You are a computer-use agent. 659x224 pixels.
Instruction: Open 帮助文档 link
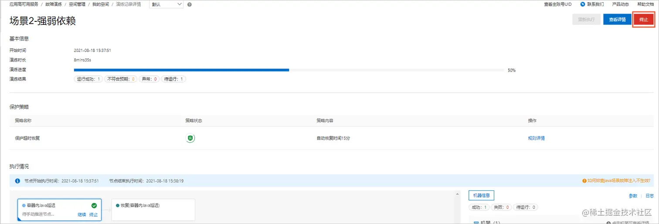[x=645, y=4]
